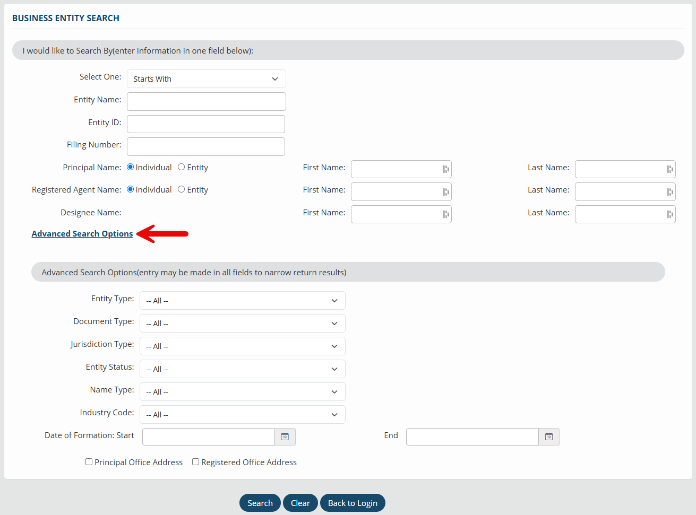696x515 pixels.
Task: Select Individual for Registered Agent Name
Action: point(131,189)
